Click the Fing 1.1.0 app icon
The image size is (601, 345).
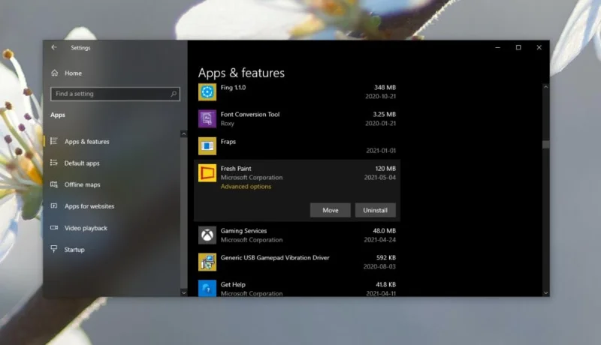pyautogui.click(x=207, y=91)
